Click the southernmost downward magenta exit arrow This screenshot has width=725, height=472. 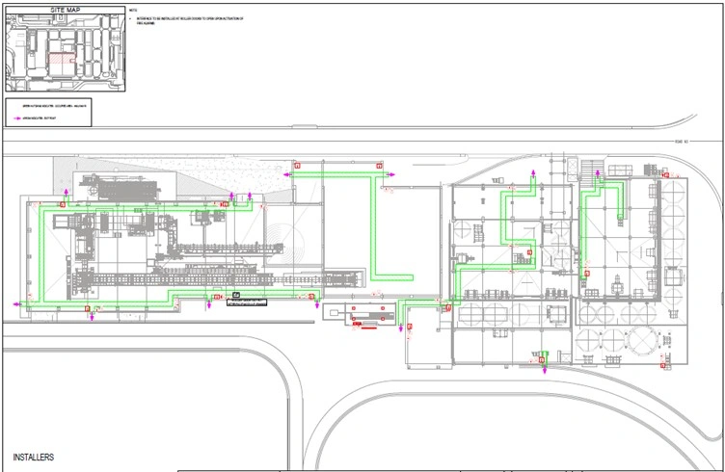(544, 370)
